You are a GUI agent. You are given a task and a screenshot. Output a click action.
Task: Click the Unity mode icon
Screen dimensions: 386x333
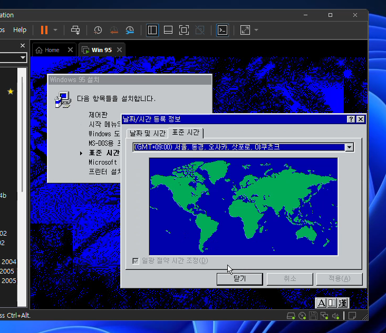[200, 30]
